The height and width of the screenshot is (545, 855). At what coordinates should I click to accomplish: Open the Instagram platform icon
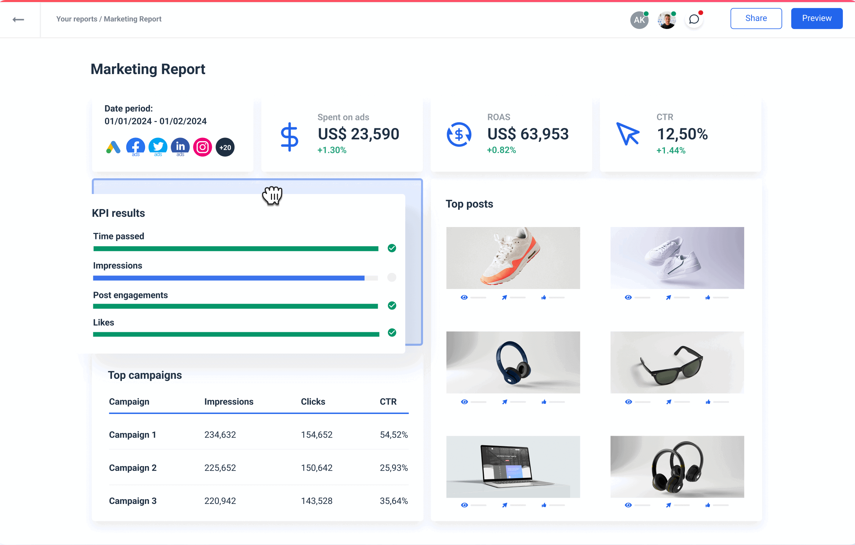203,147
